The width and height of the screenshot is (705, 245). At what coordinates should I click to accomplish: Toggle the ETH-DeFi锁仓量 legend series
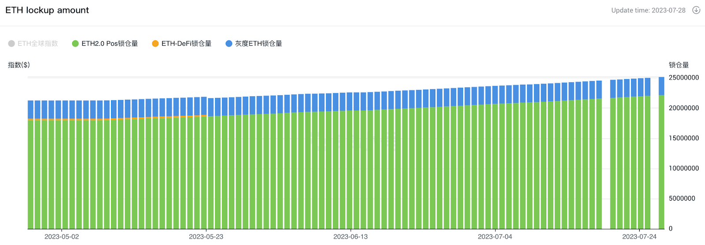[x=182, y=43]
